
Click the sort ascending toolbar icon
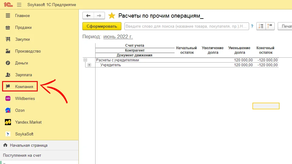[x=270, y=26]
